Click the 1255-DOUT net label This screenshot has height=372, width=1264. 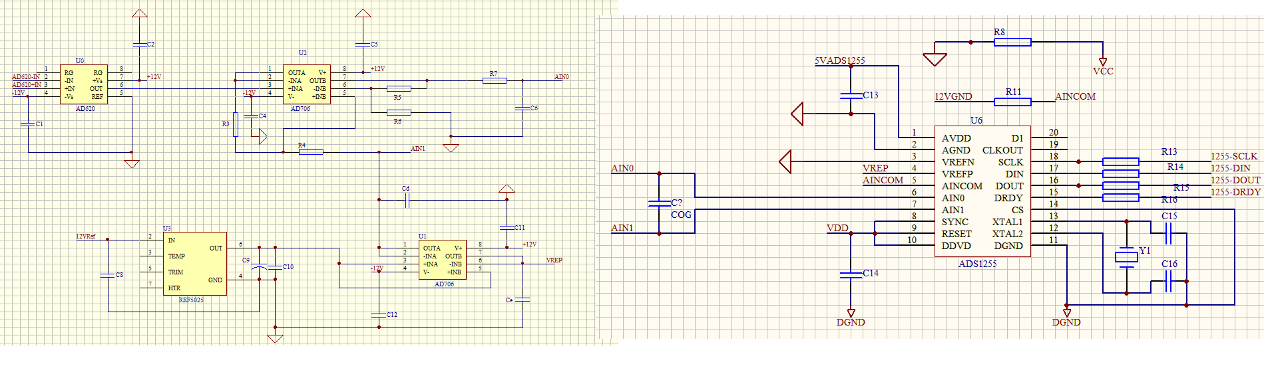(1235, 180)
